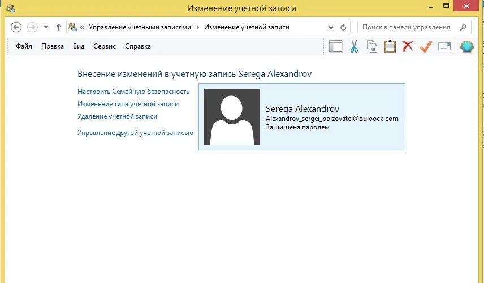Open the Справка menu
484x283 pixels.
pos(138,46)
